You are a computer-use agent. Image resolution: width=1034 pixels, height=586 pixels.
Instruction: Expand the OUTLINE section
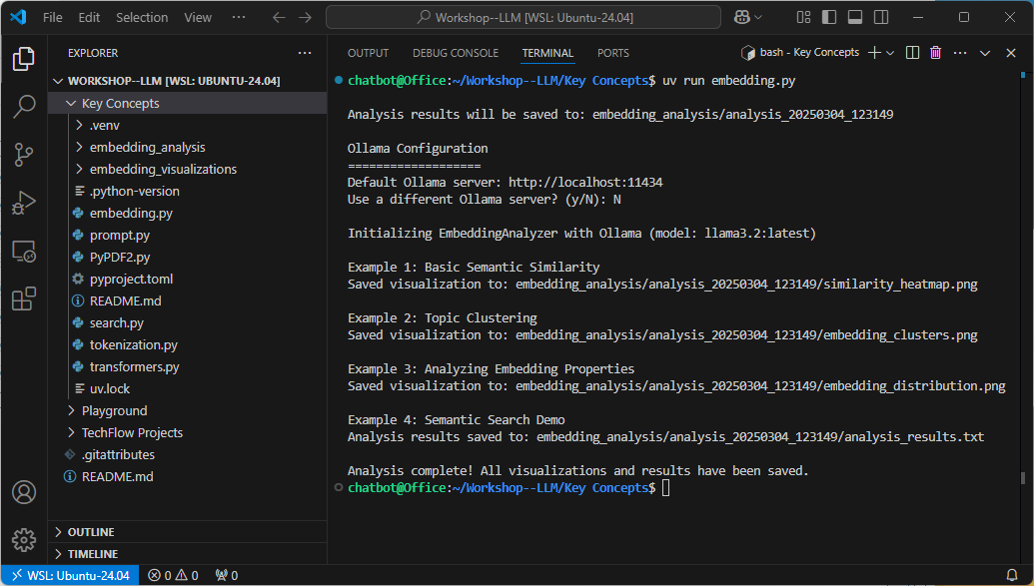pyautogui.click(x=91, y=532)
